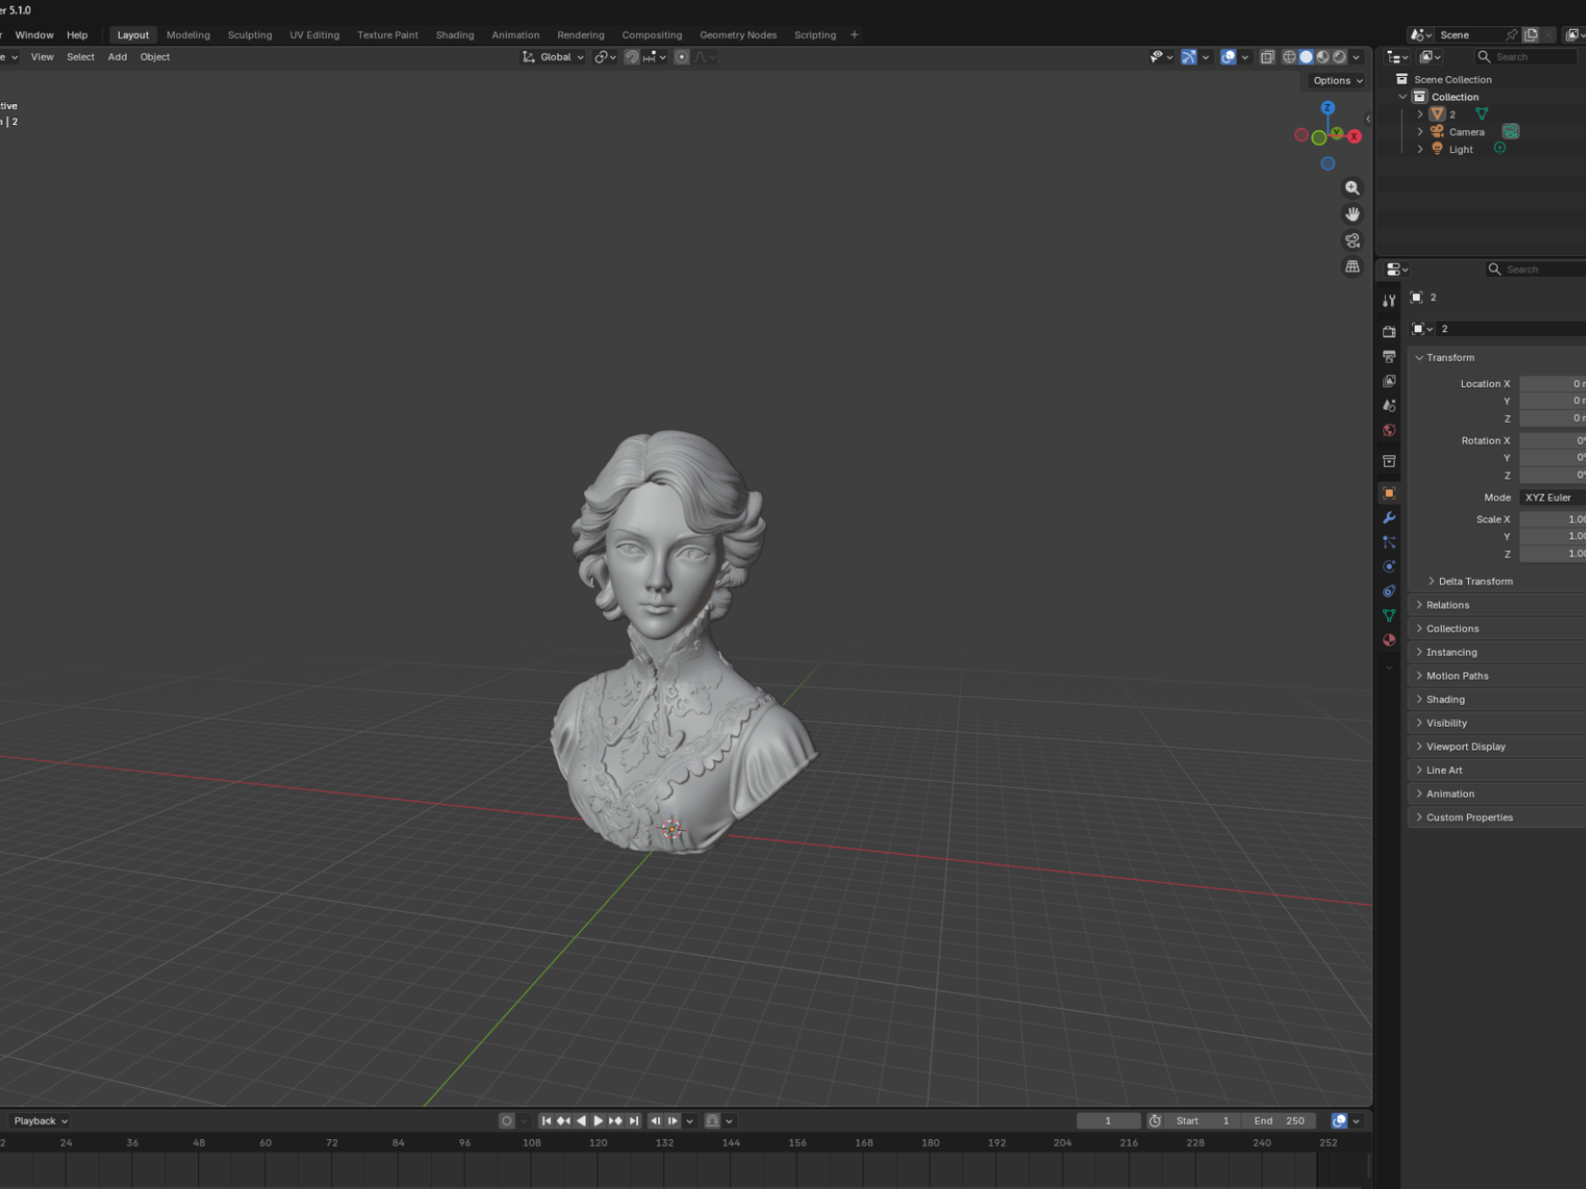Toggle auto keying record button

click(x=506, y=1121)
